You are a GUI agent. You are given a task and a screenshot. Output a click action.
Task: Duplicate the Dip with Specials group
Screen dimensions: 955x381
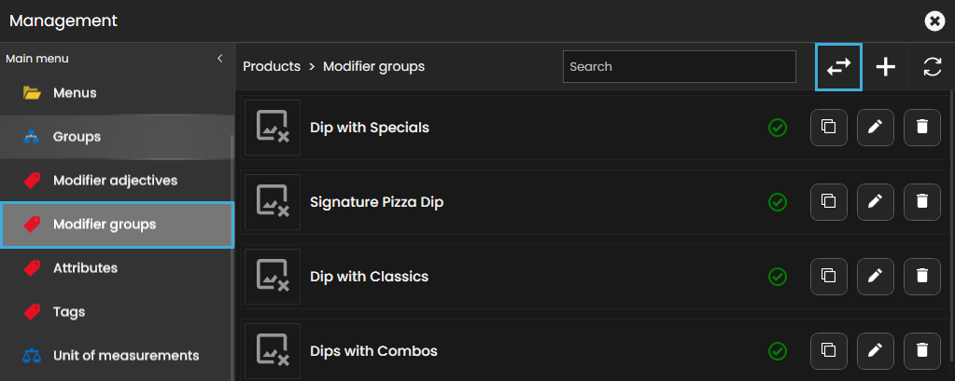[x=828, y=128]
